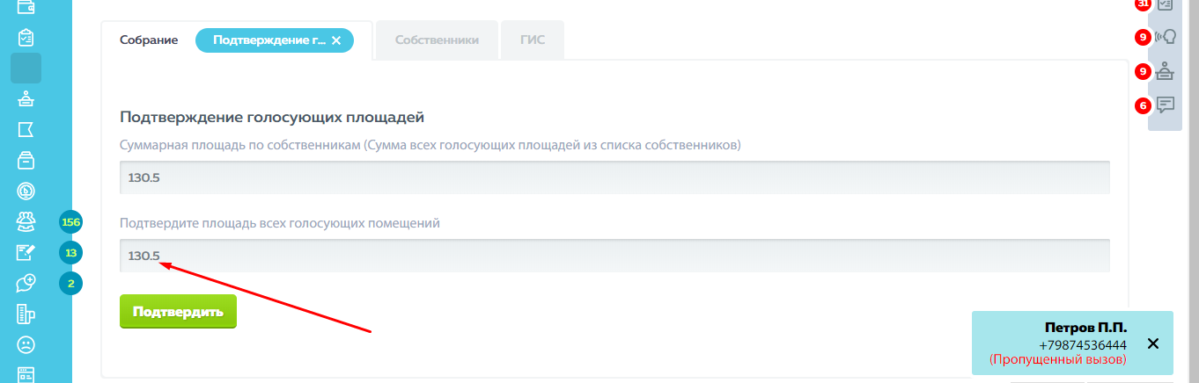1199x383 pixels.
Task: Select the Собрание tab
Action: click(x=149, y=40)
